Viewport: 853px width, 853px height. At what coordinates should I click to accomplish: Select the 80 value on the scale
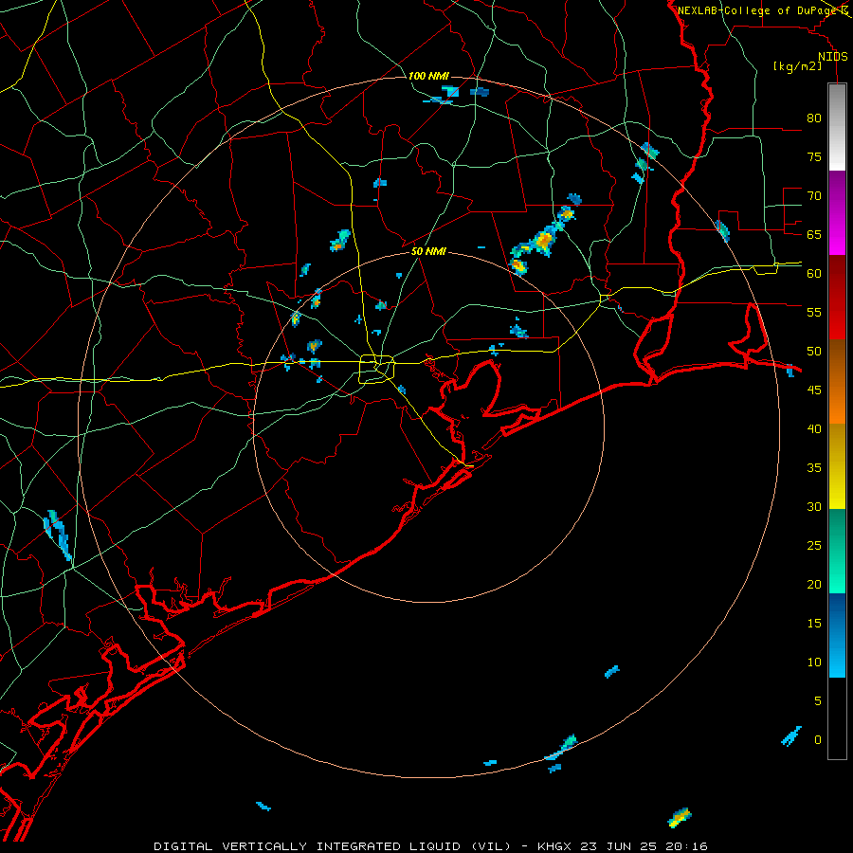[x=814, y=118]
